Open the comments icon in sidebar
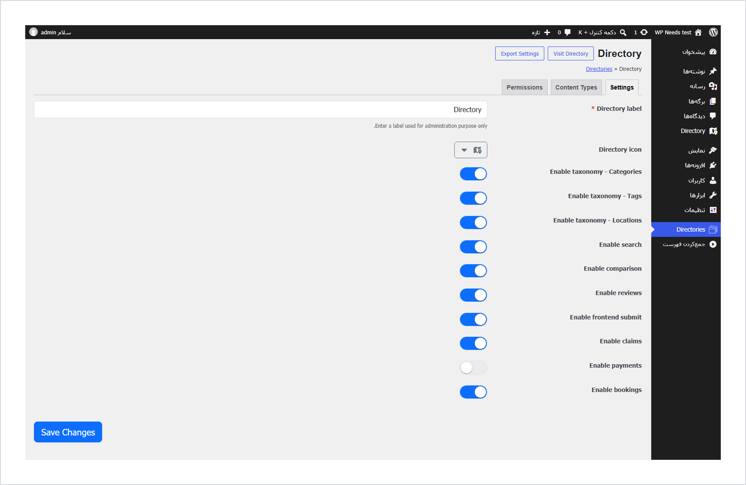Screen dimensions: 746x485 (713, 116)
